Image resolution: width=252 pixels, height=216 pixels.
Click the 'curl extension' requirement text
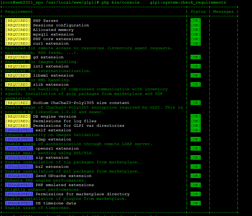coord(51,43)
